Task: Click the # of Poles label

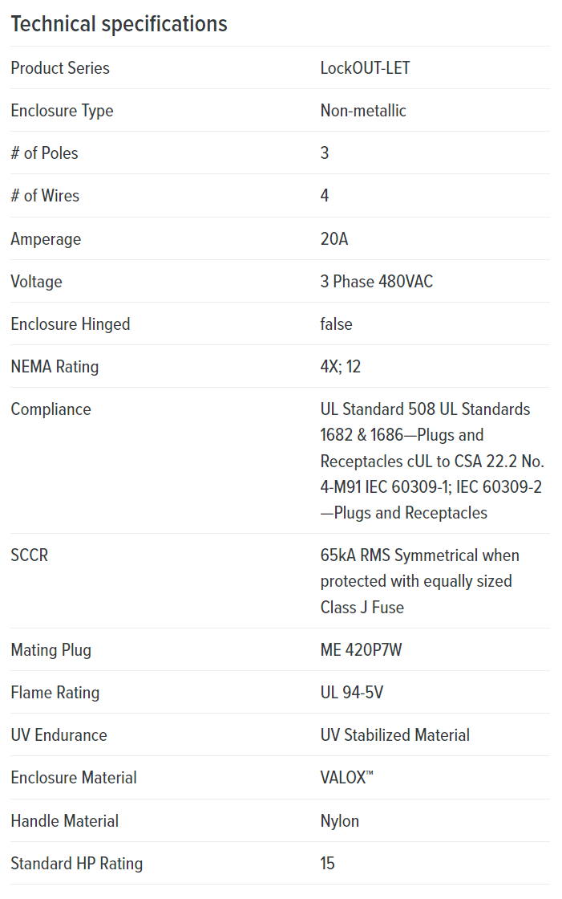Action: coord(45,153)
